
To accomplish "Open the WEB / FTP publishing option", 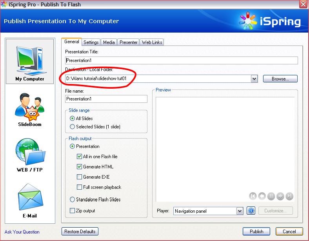I will click(x=30, y=155).
